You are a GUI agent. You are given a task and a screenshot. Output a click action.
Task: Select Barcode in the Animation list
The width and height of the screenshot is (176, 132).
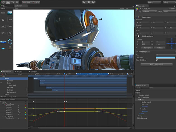[10, 81]
